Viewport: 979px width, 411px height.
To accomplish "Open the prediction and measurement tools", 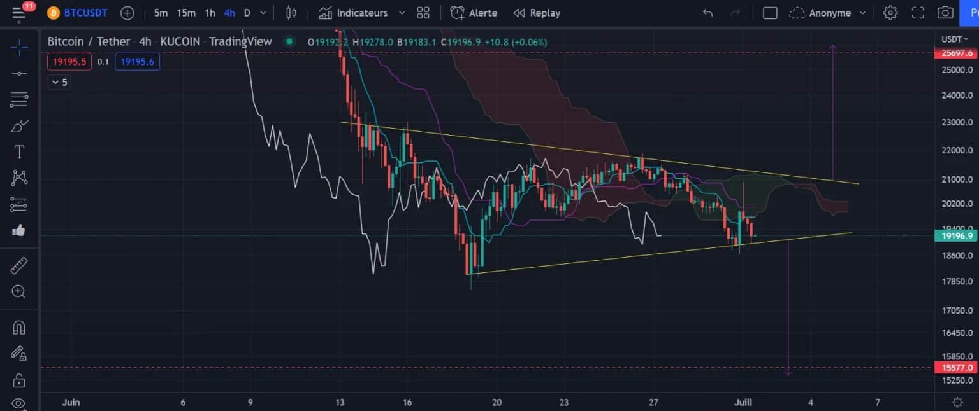I will point(19,204).
